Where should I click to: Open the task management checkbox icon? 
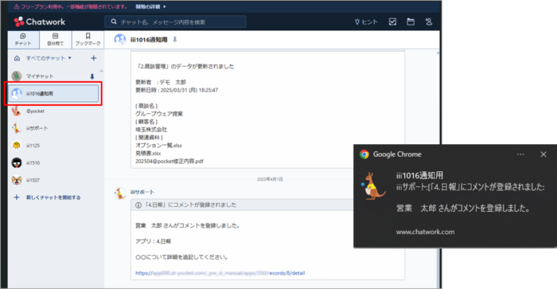(x=392, y=21)
